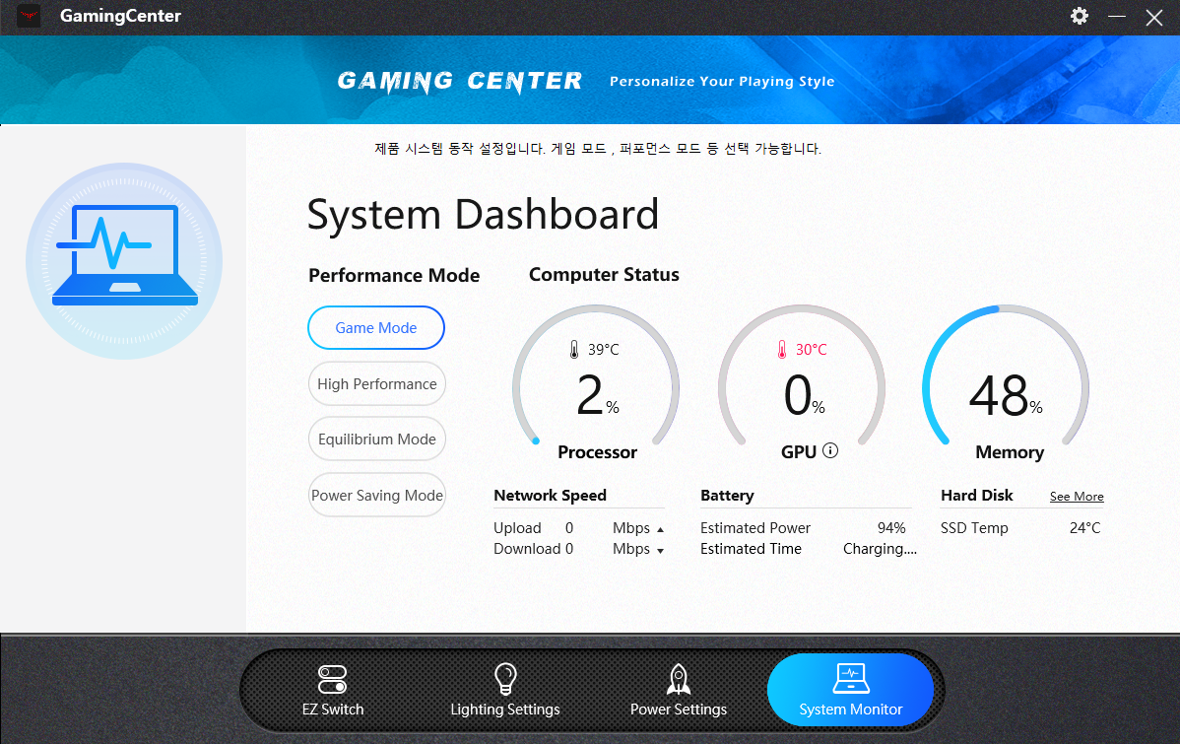1180x744 pixels.
Task: Click the Hard Disk heading
Action: (977, 495)
